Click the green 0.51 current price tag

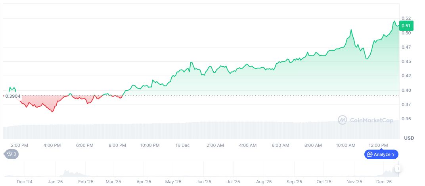pos(406,26)
